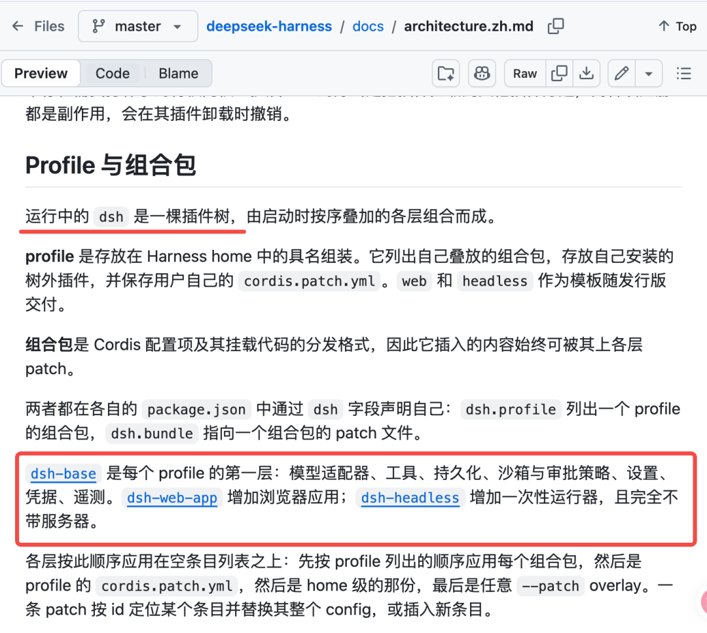This screenshot has height=633, width=707.
Task: Expand more edit options dropdown
Action: [x=648, y=73]
